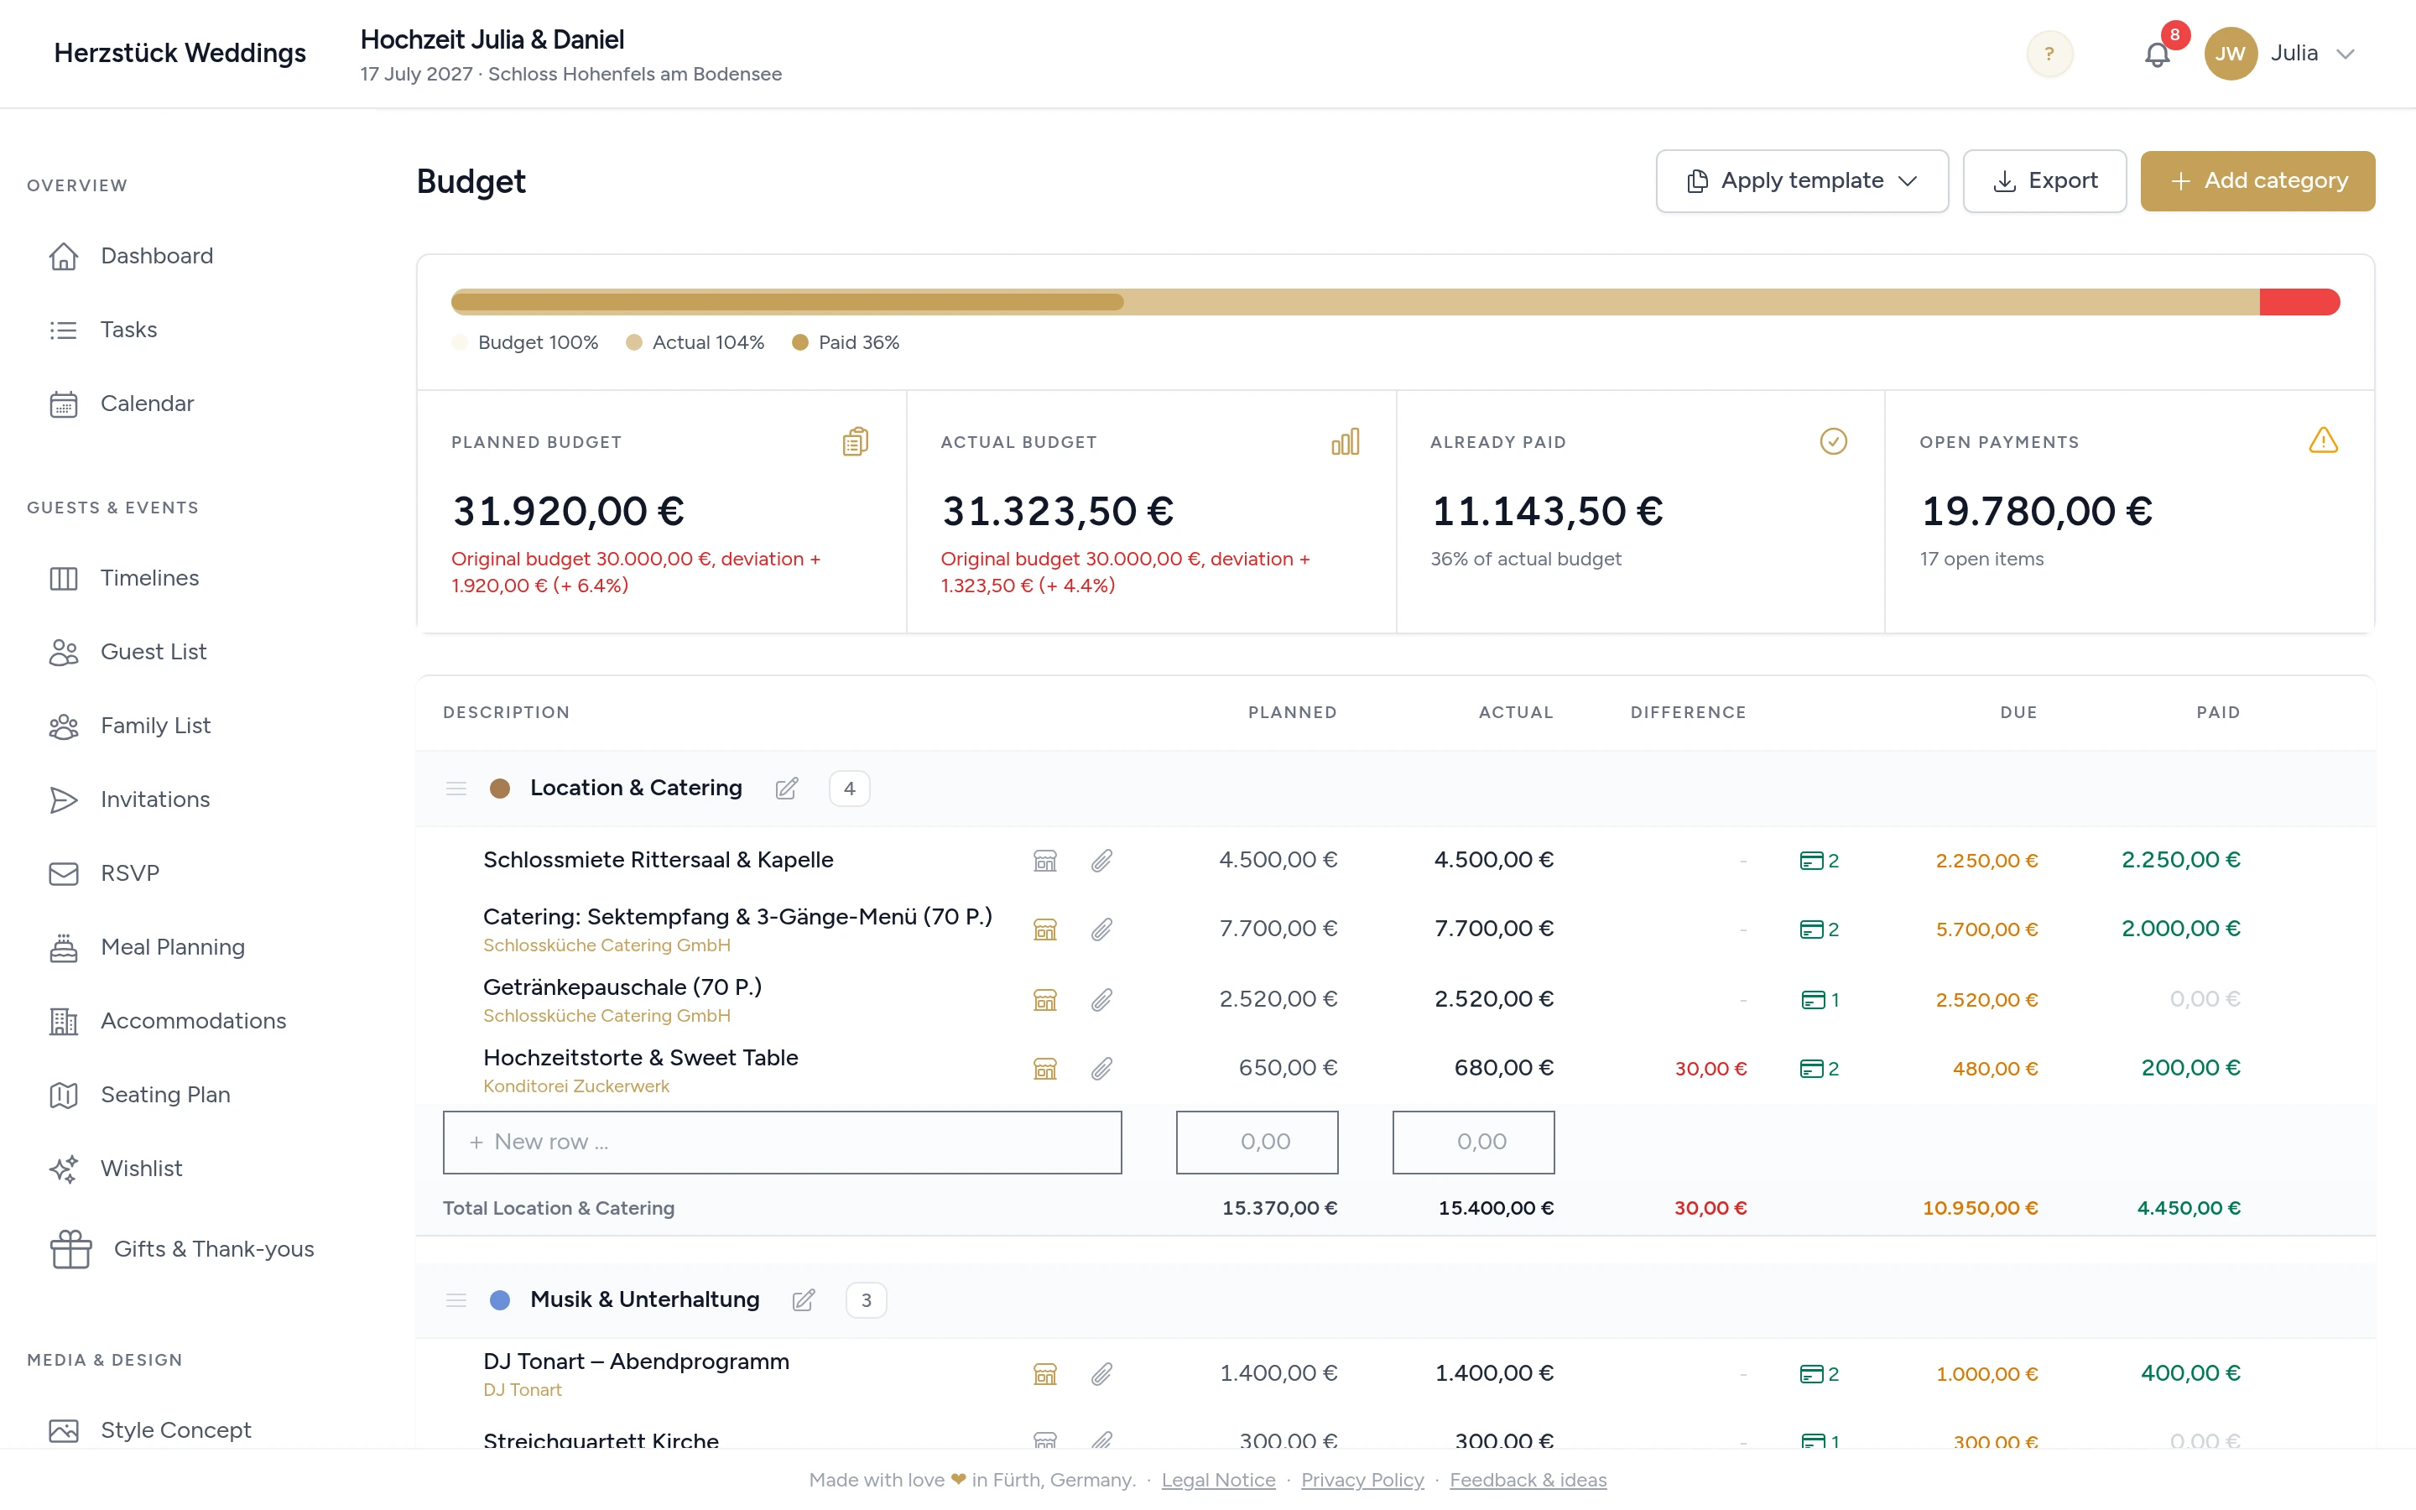Screen dimensions: 2416x1510
Task: Click the planned amount field in new row
Action: pyautogui.click(x=1257, y=1142)
